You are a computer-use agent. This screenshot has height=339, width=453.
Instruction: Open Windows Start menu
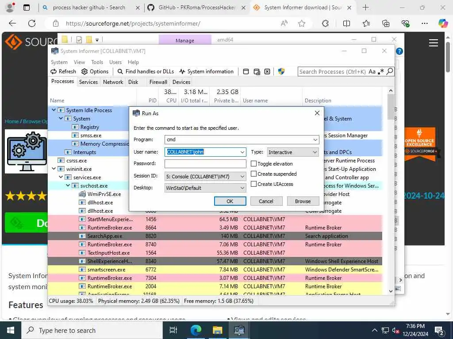[x=11, y=330]
